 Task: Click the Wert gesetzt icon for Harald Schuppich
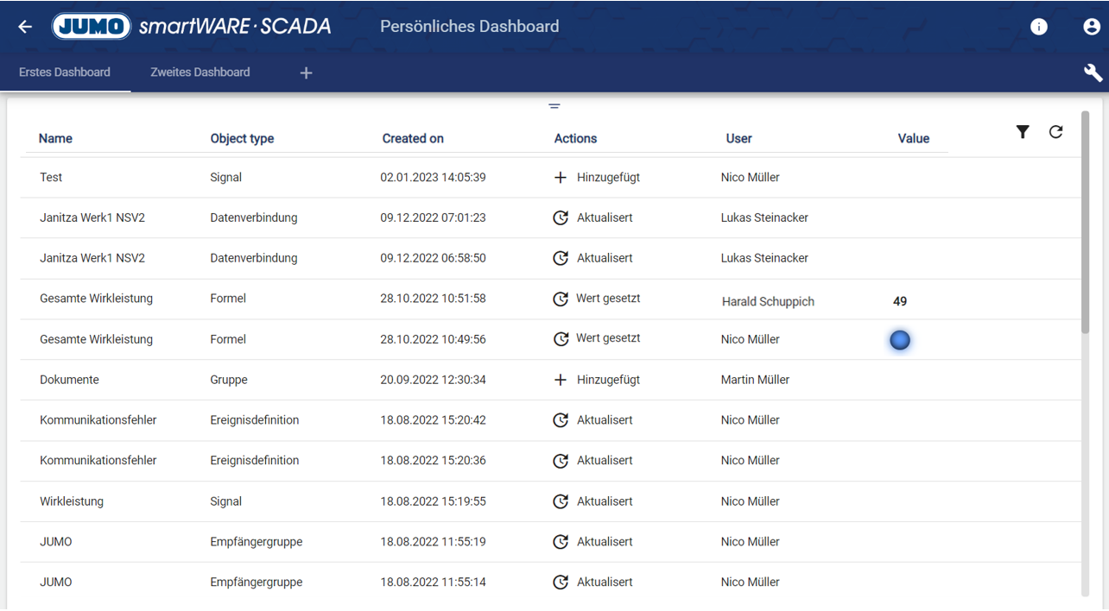point(561,299)
